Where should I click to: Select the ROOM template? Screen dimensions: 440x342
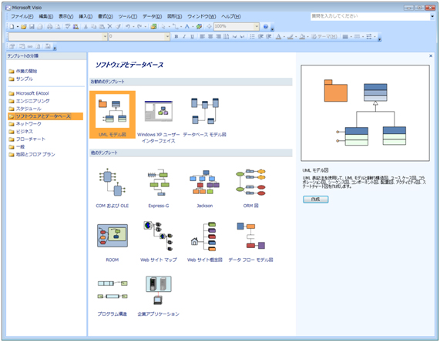(x=113, y=242)
